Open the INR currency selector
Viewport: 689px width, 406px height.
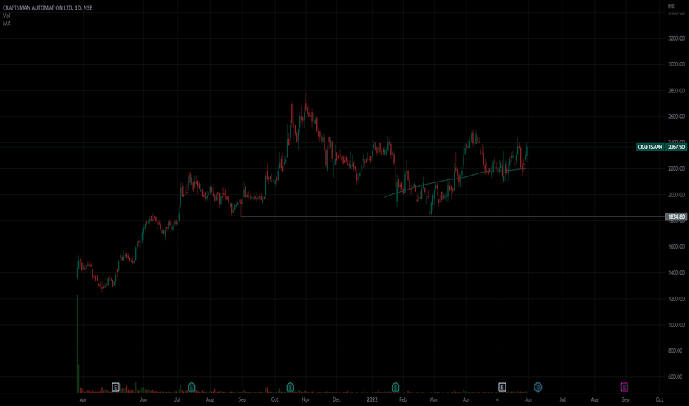coord(671,6)
